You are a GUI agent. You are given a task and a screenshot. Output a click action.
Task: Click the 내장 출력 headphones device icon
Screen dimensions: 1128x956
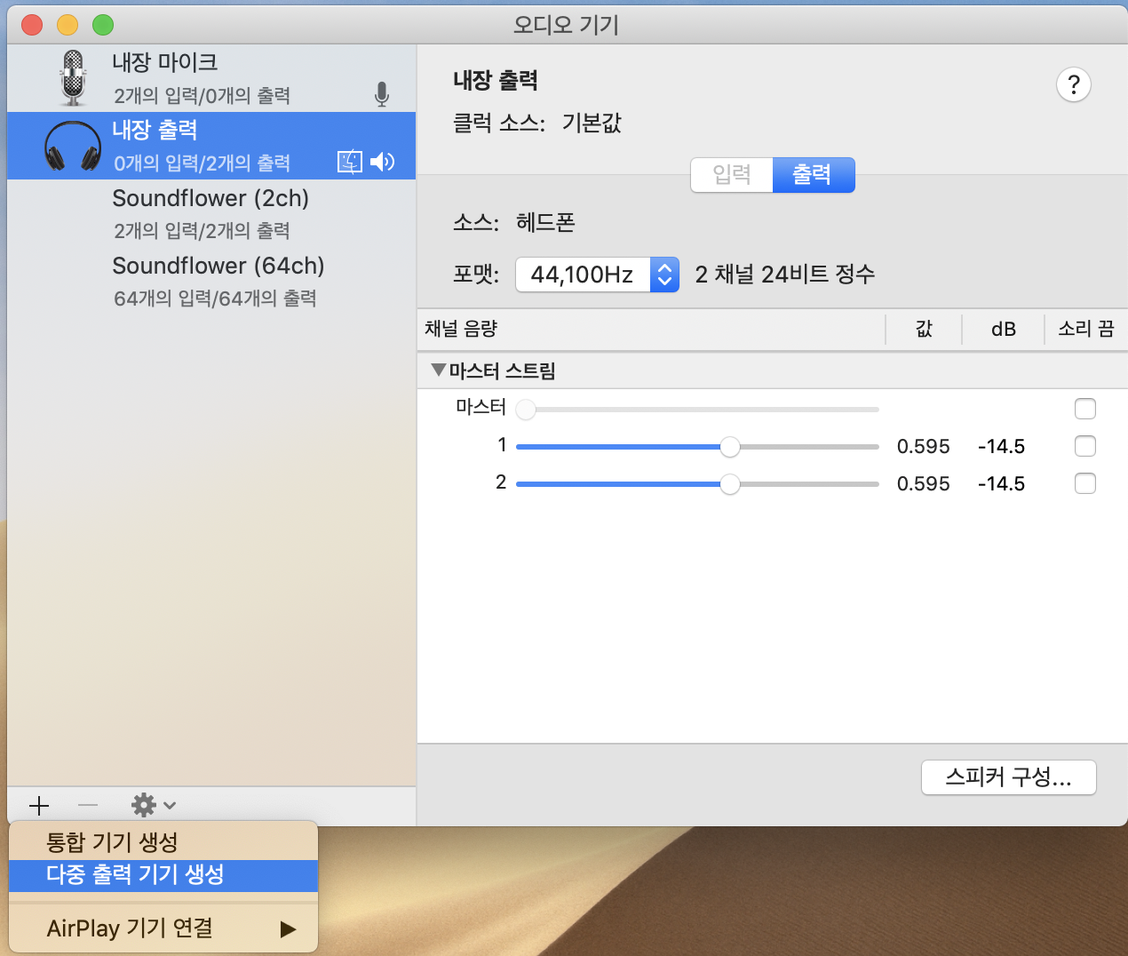pos(73,147)
